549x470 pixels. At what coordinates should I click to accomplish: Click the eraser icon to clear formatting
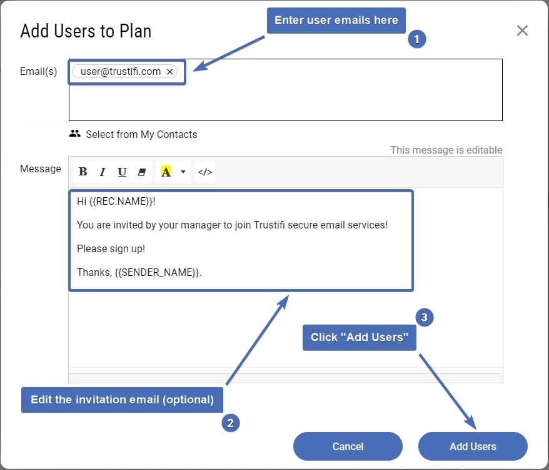point(142,172)
